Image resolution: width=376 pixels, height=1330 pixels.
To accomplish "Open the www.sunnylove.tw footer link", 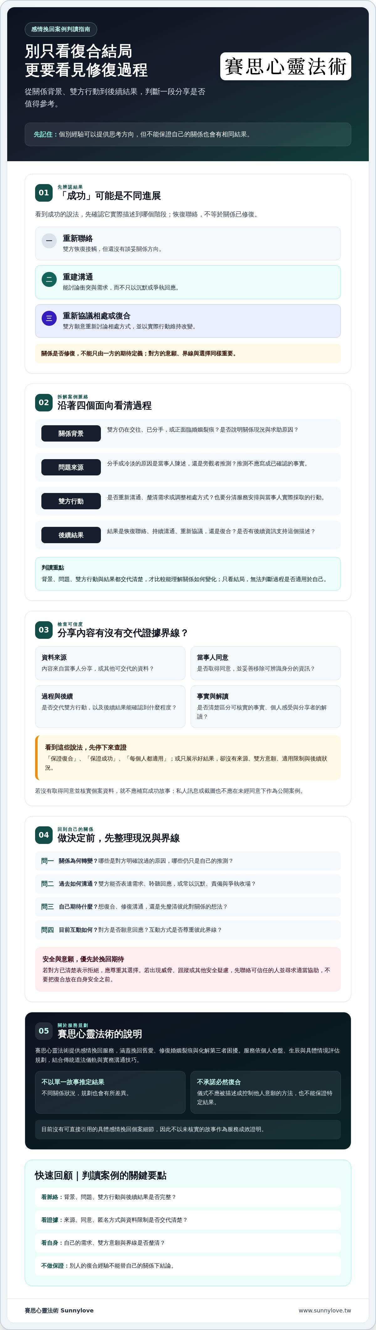I will coord(324,1310).
